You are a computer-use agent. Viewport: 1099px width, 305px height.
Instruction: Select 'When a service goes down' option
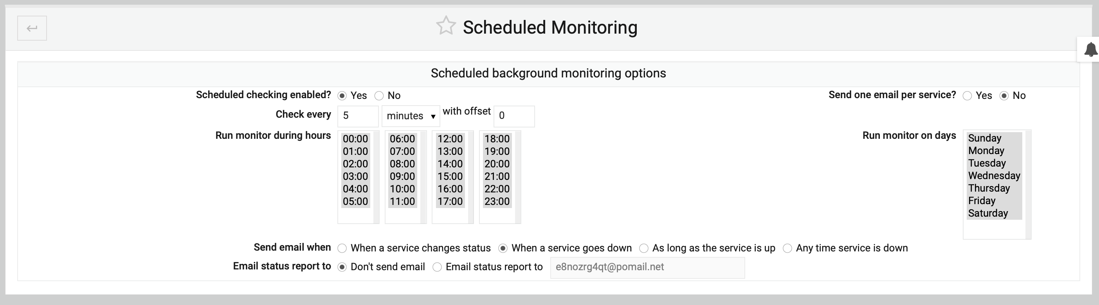coord(503,248)
